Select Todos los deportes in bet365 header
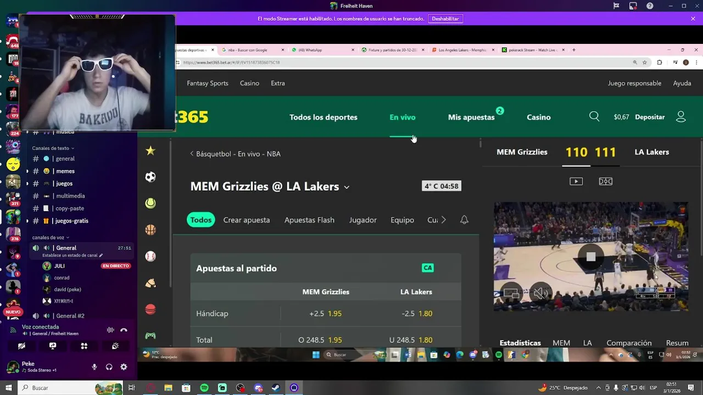Screen dimensions: 703x395 click(x=323, y=117)
